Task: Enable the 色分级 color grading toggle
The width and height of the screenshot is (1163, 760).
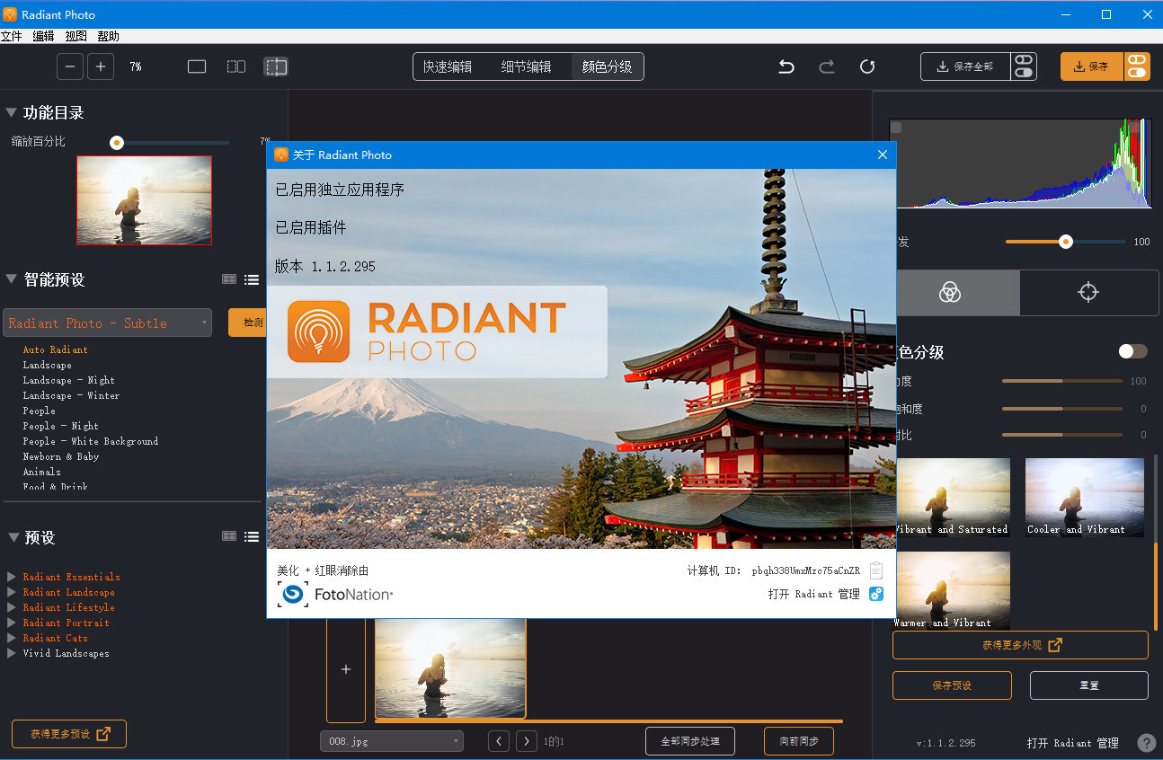Action: pyautogui.click(x=1132, y=351)
